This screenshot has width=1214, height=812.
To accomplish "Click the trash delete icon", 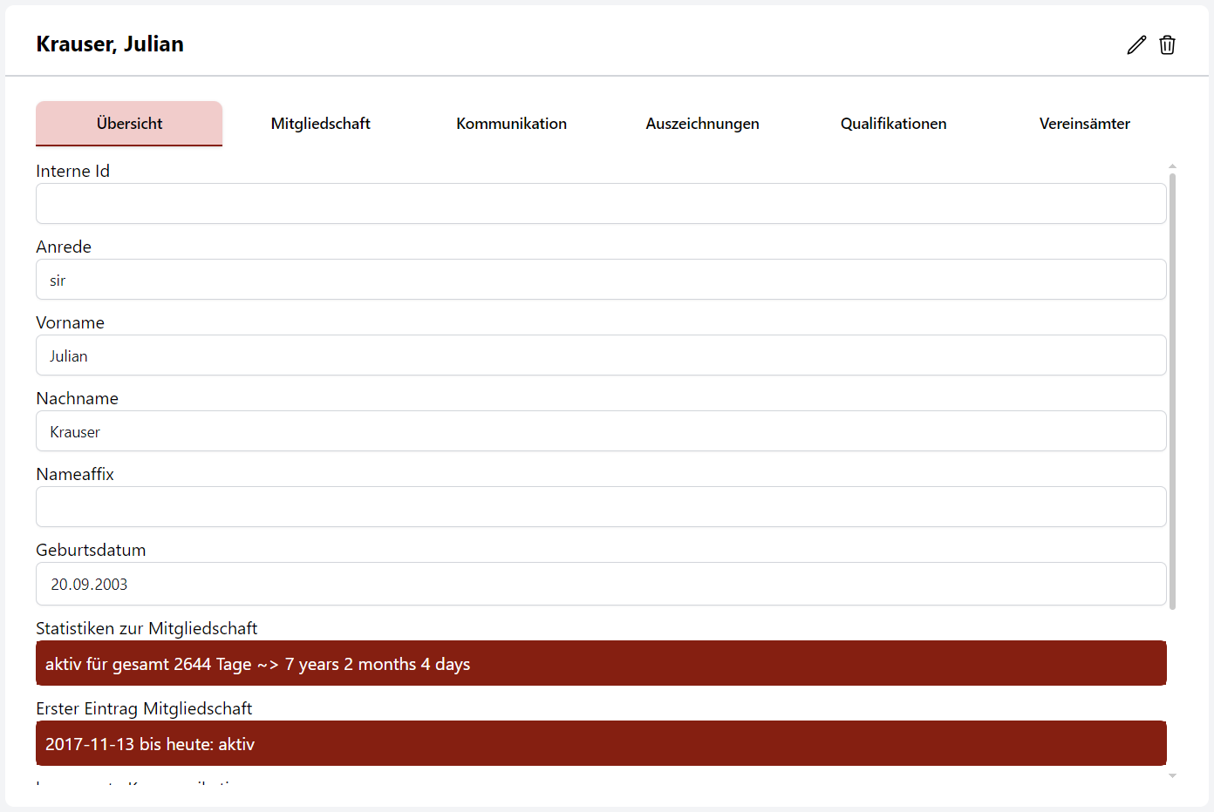I will click(x=1167, y=44).
